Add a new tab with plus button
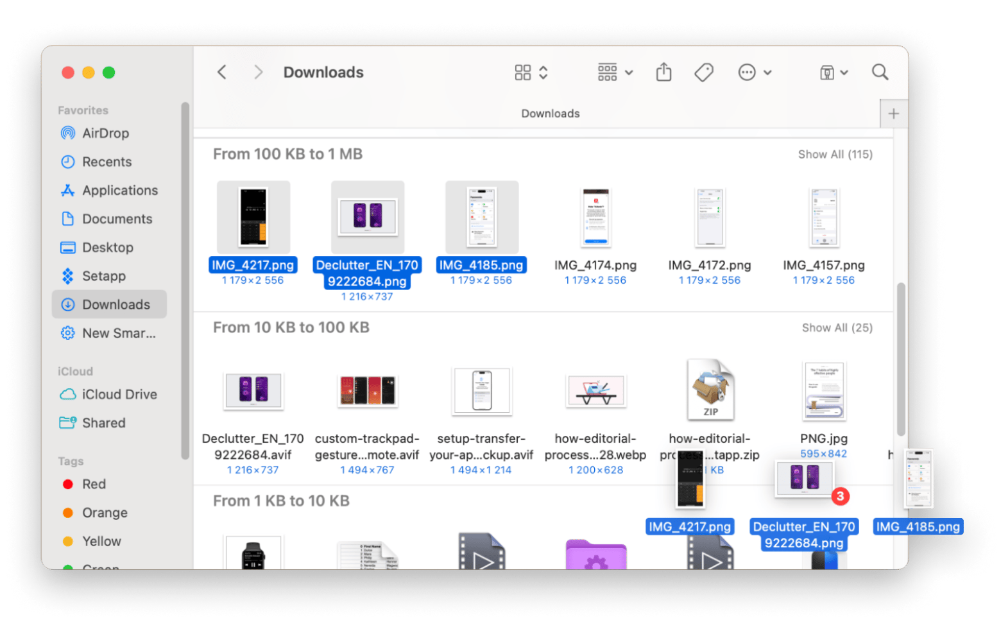The image size is (1001, 629). [x=893, y=114]
